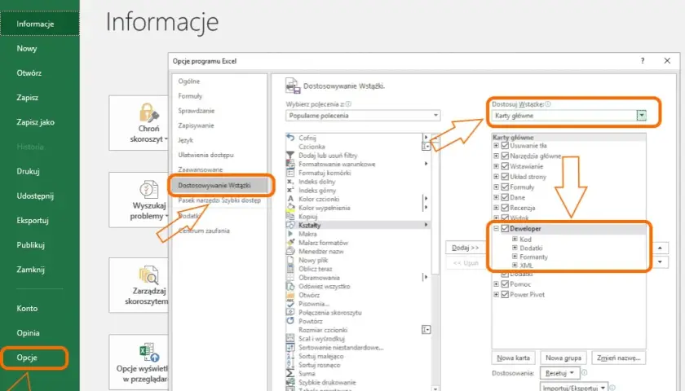Click the Indeks dolny subscript icon

point(290,182)
